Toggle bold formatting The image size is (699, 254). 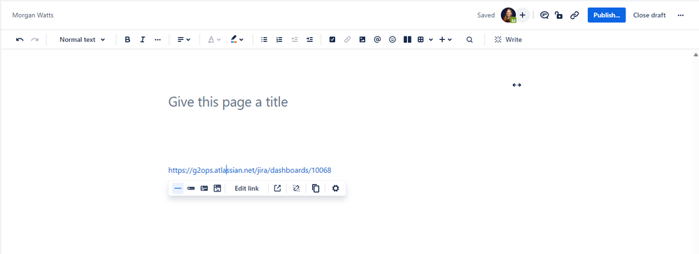click(127, 40)
